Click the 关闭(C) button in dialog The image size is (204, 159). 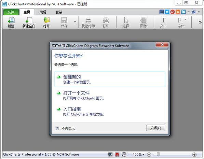[x=155, y=128]
